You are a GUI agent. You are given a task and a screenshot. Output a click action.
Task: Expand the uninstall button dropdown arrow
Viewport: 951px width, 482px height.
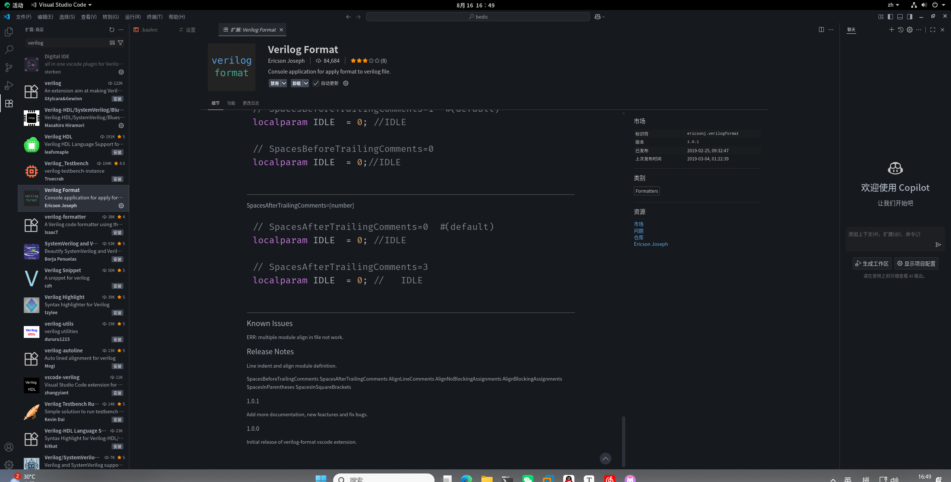tap(306, 83)
